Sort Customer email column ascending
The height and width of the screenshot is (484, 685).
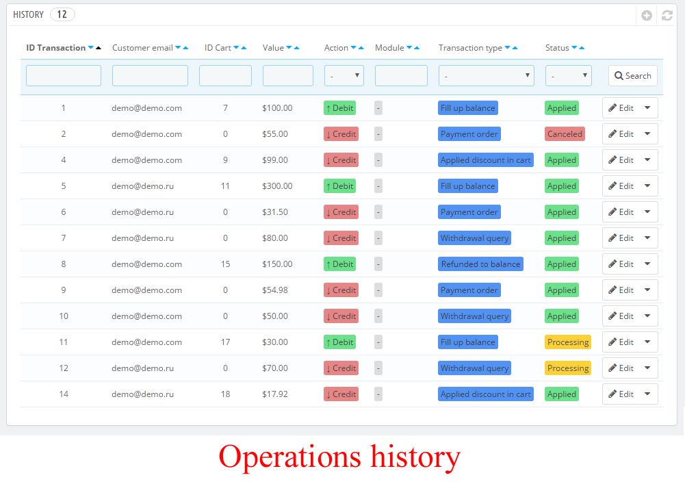(x=185, y=48)
